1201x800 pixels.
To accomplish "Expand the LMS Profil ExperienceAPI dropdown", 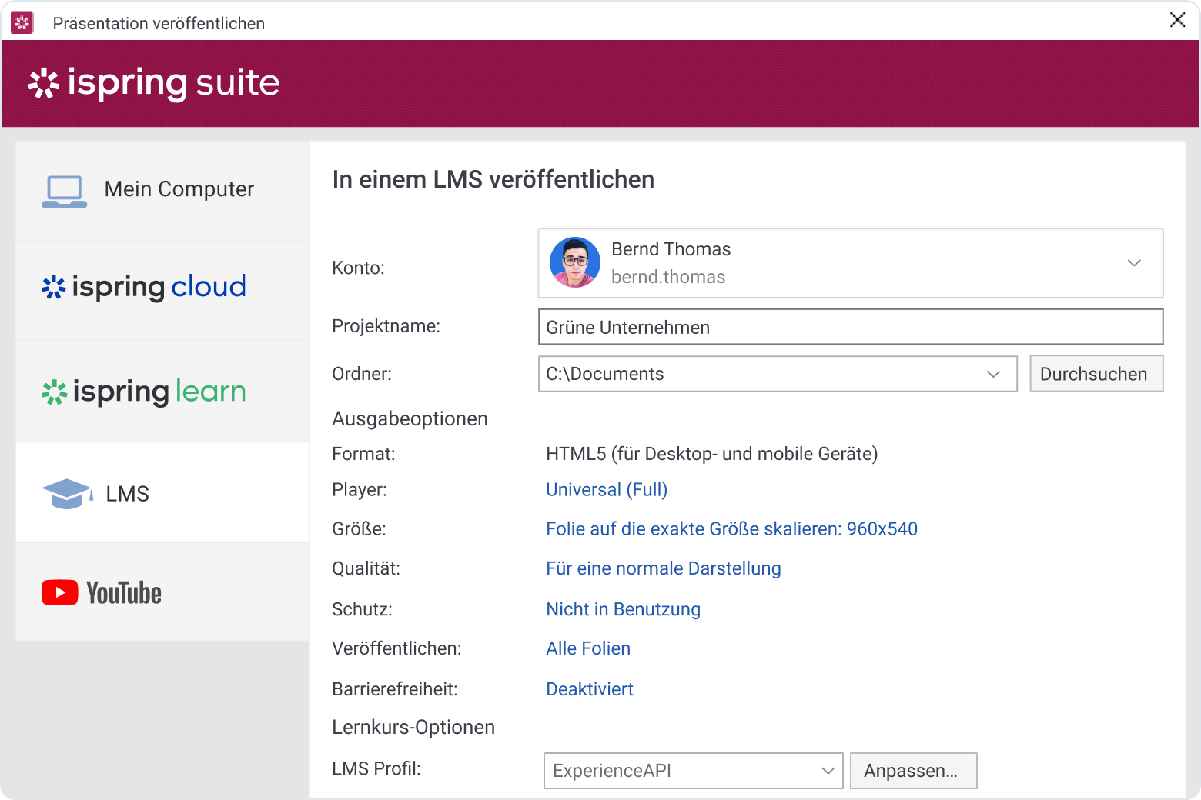I will (827, 771).
